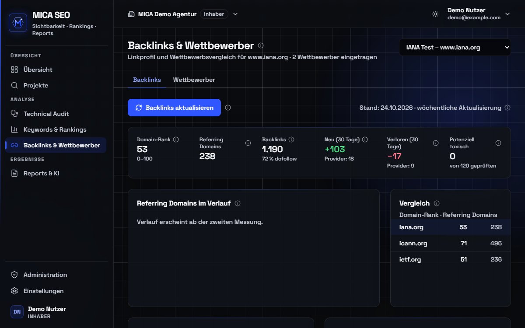The height and width of the screenshot is (328, 525).
Task: Click the Neu (30 Tage) info icon
Action: pos(365,140)
